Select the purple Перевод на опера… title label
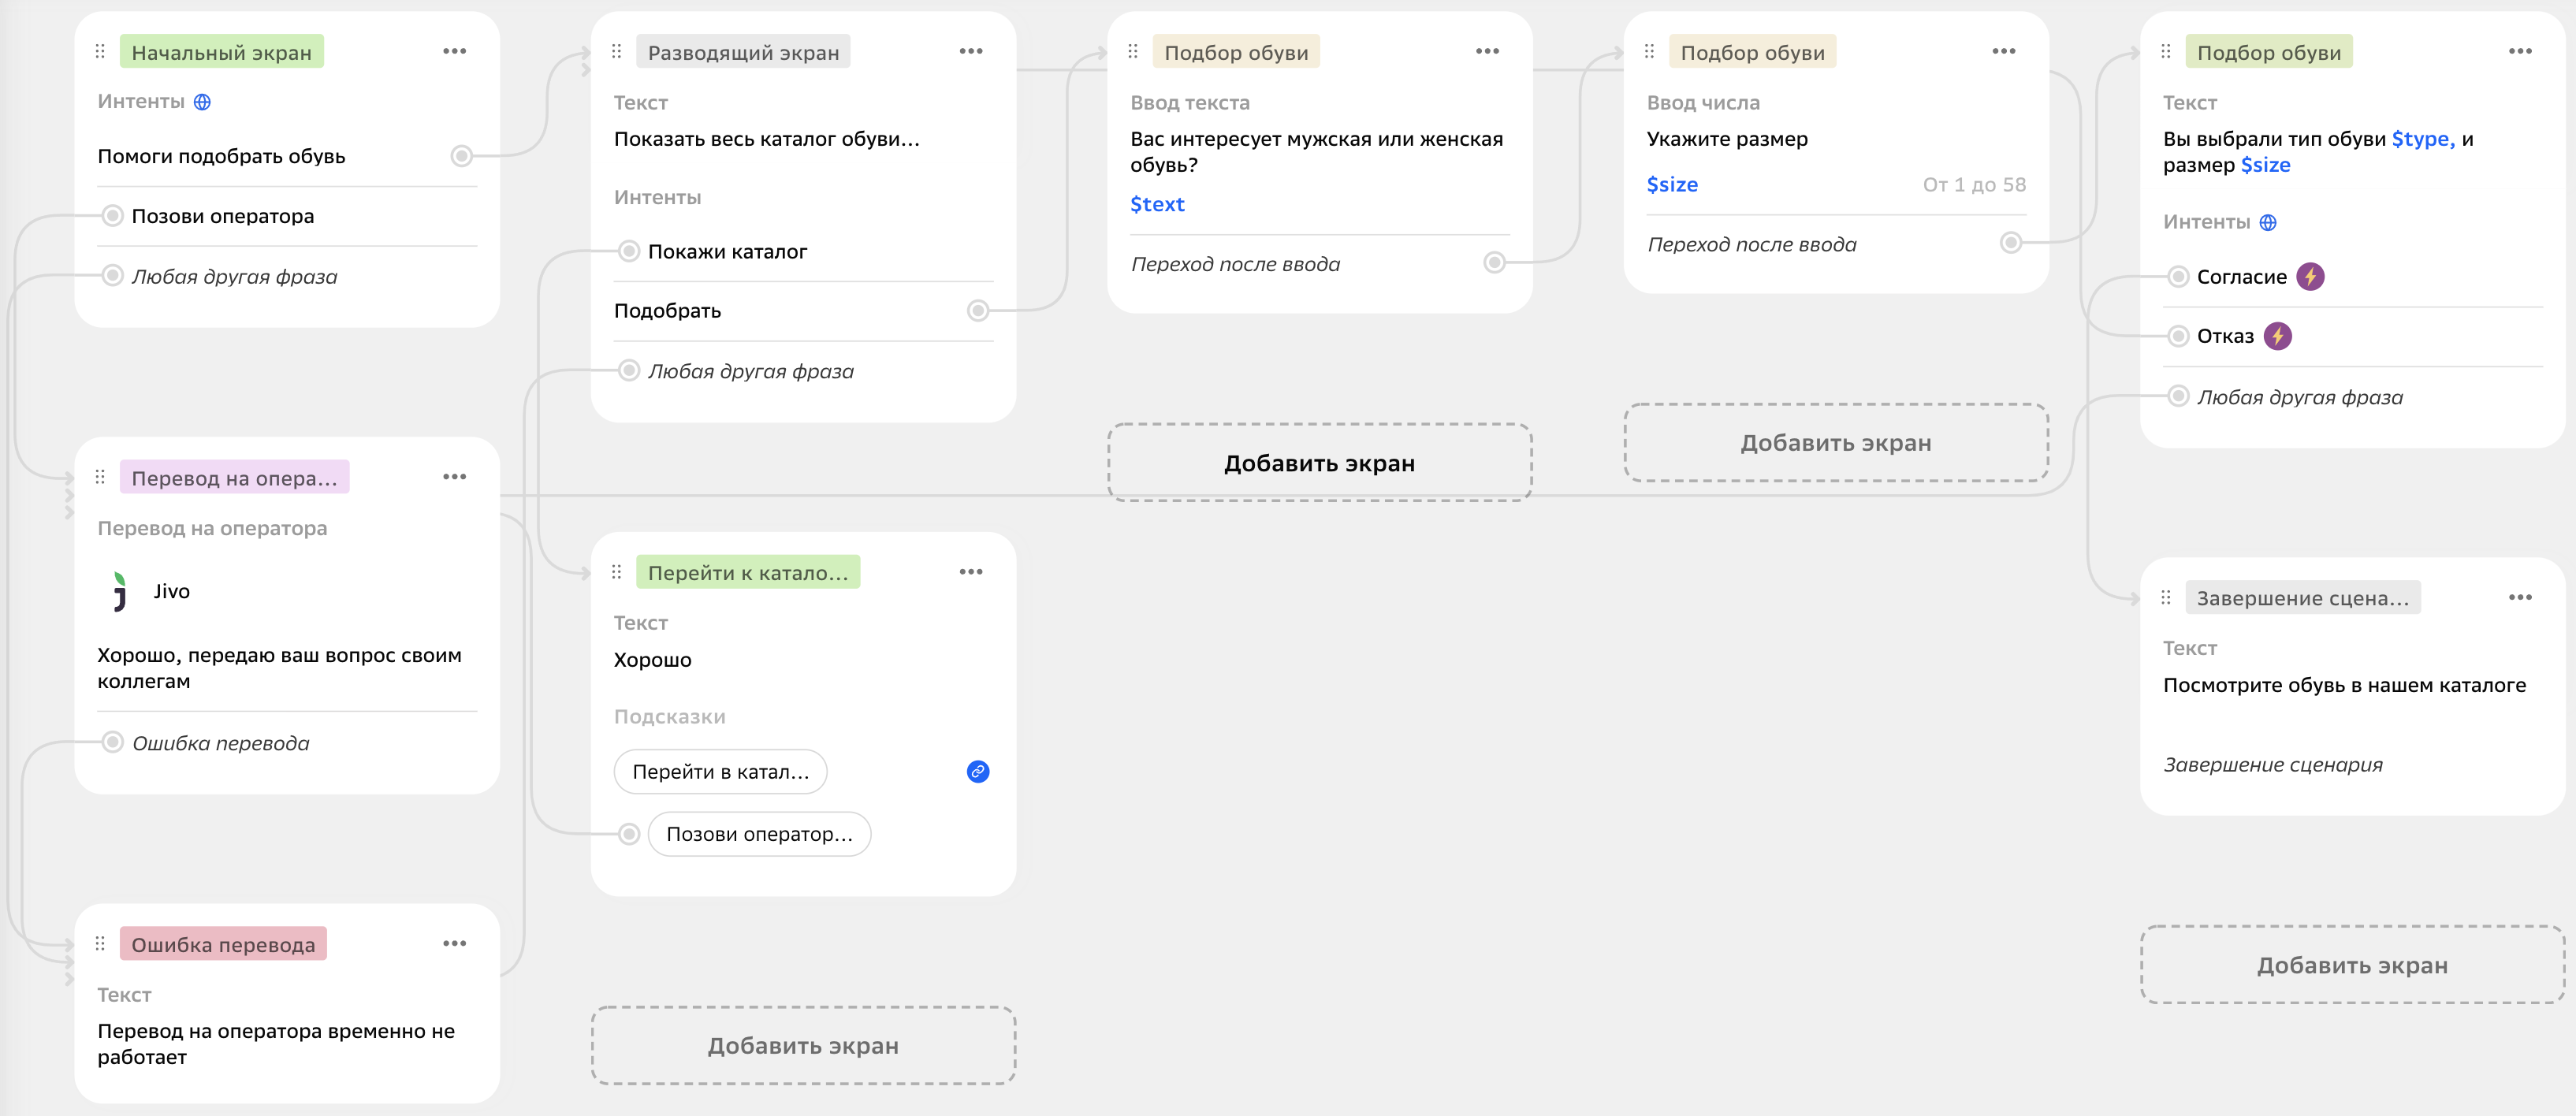 click(235, 478)
